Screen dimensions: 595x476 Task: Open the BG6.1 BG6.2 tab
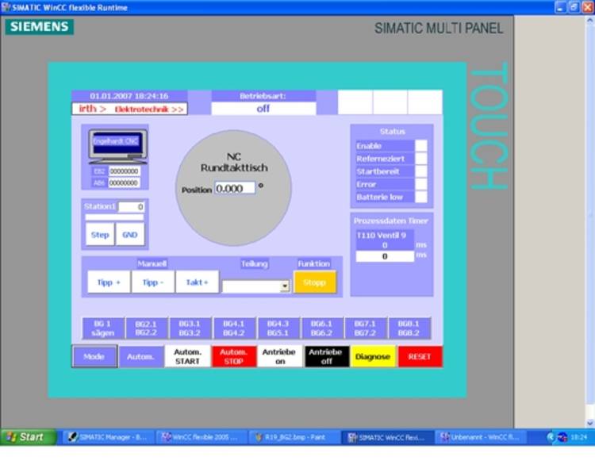tap(321, 328)
